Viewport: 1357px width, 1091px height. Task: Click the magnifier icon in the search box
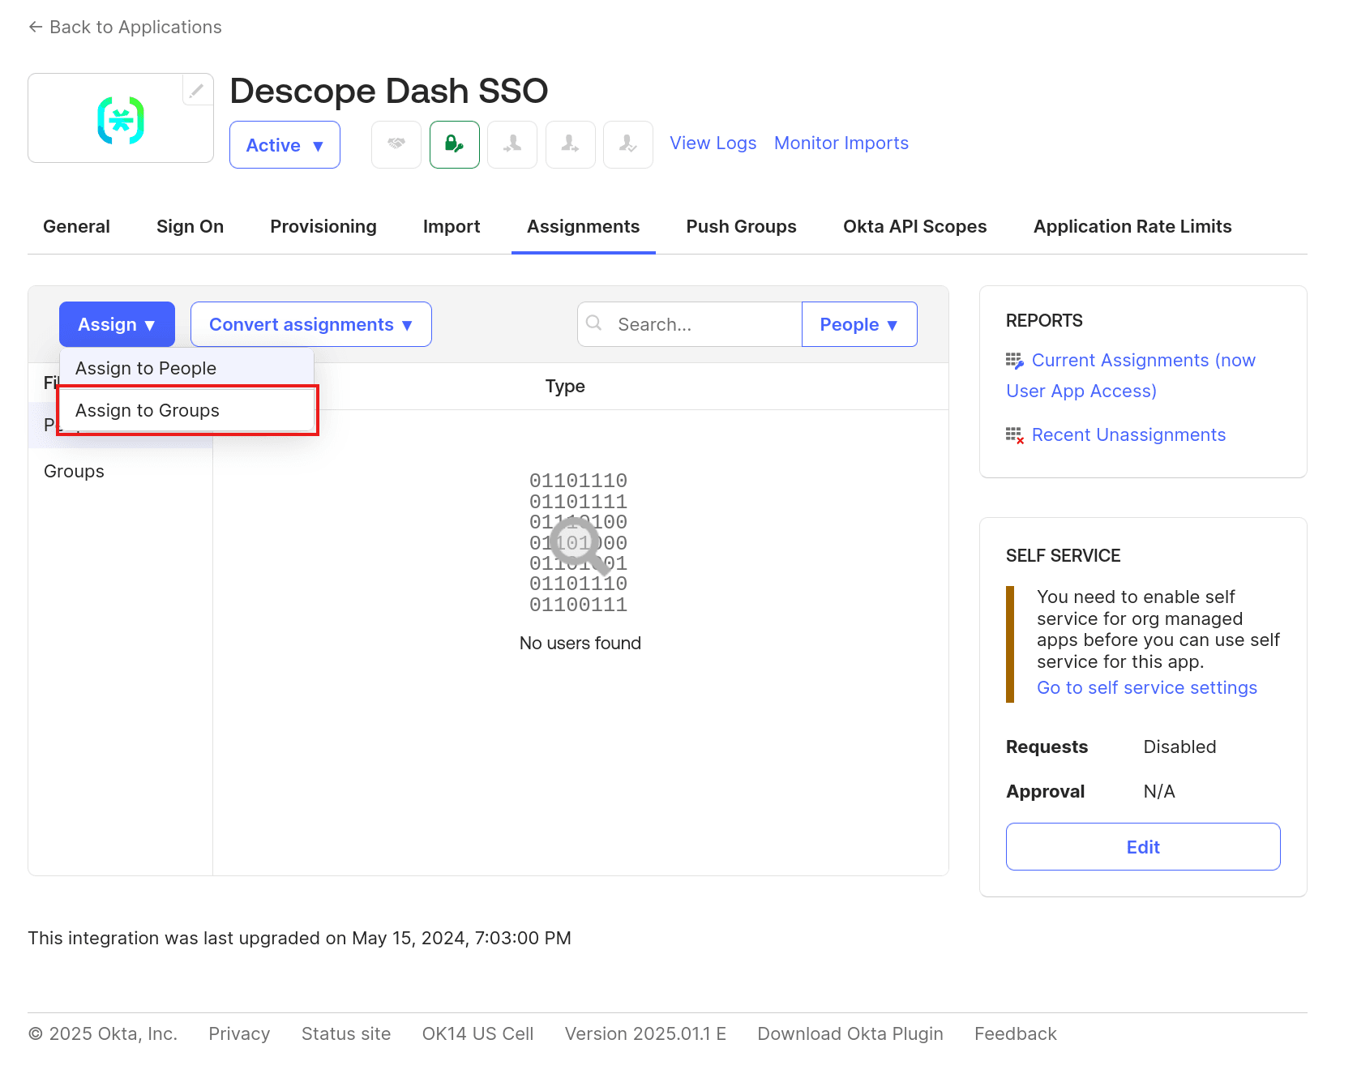pos(594,323)
